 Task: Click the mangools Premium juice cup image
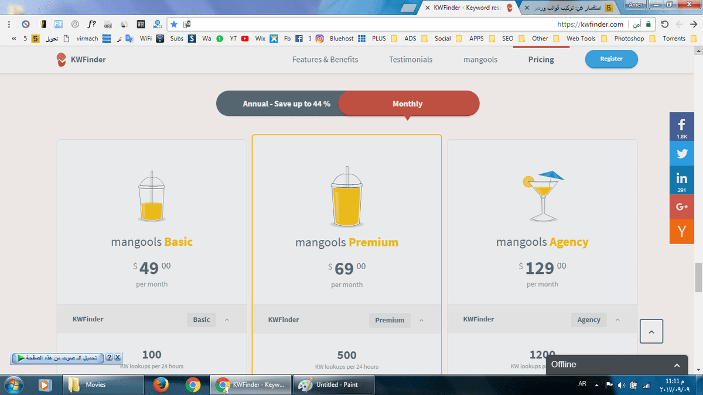[x=347, y=196]
